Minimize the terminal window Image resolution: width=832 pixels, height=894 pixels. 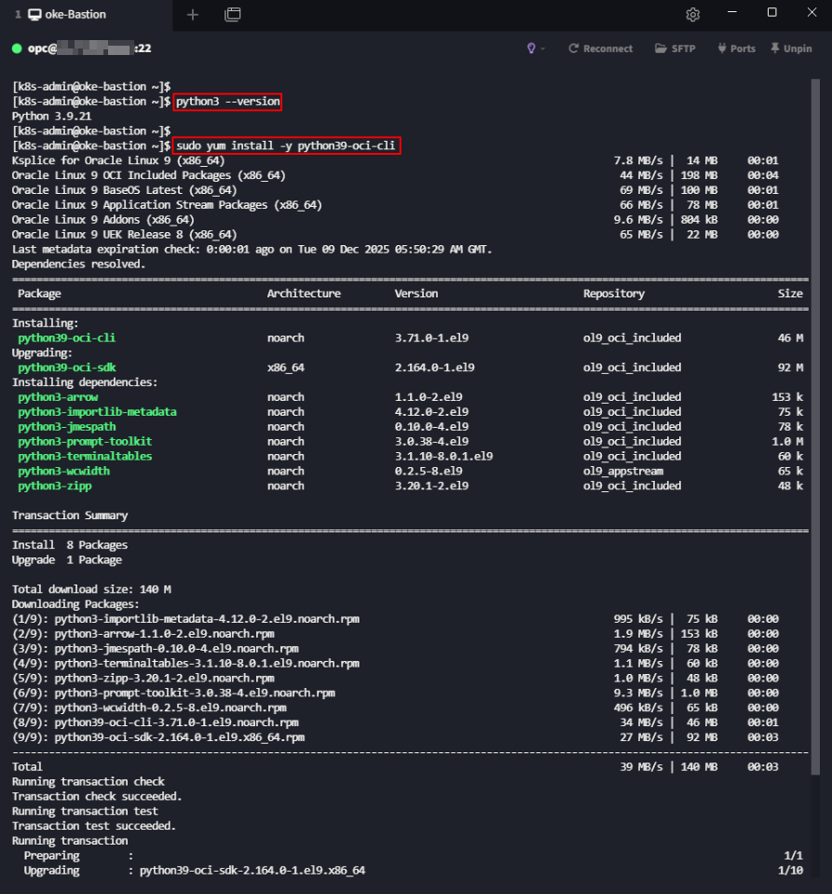(732, 13)
